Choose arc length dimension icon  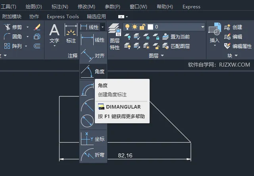87,90
